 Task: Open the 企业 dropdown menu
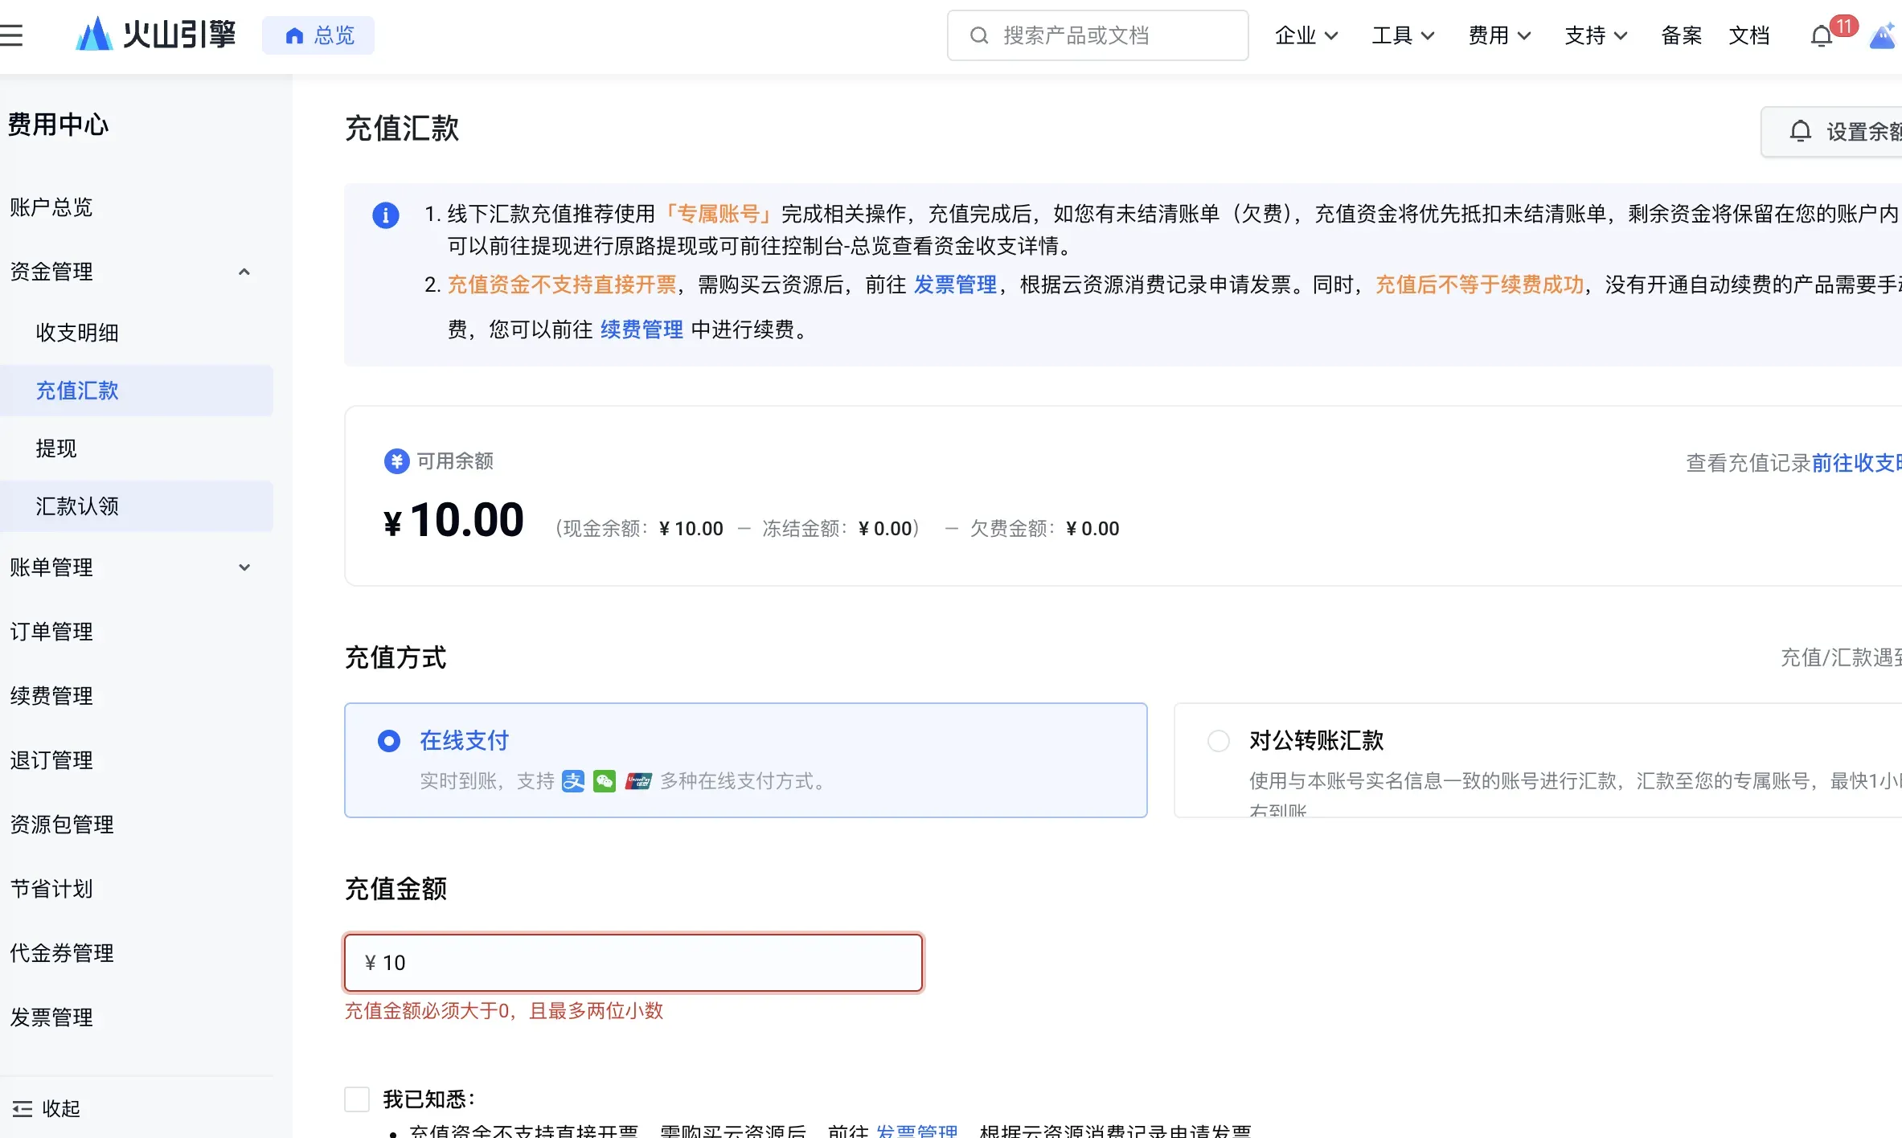pos(1307,35)
